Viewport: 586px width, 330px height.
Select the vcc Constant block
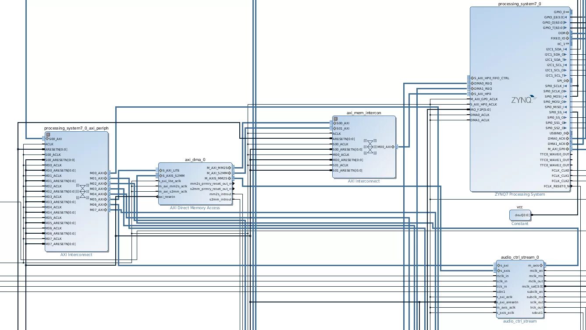pyautogui.click(x=520, y=214)
